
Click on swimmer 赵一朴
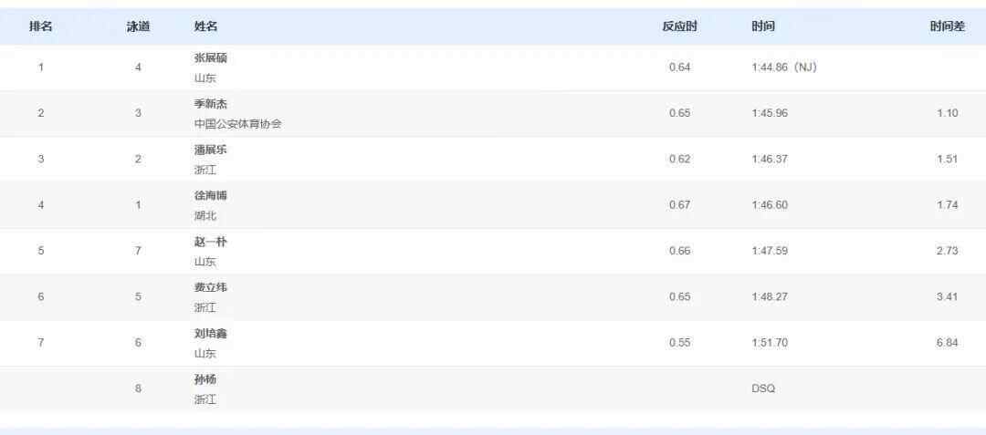coord(211,242)
